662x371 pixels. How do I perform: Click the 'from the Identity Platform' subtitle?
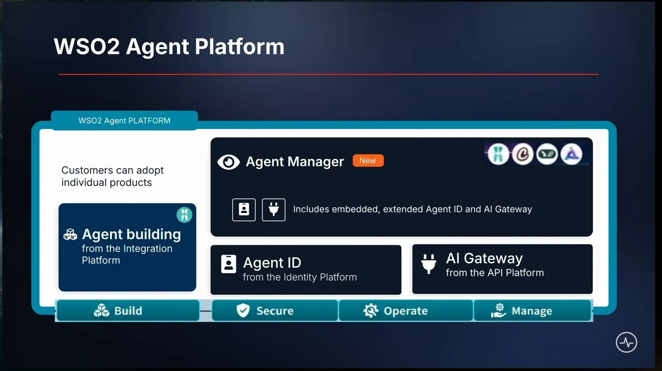(300, 277)
